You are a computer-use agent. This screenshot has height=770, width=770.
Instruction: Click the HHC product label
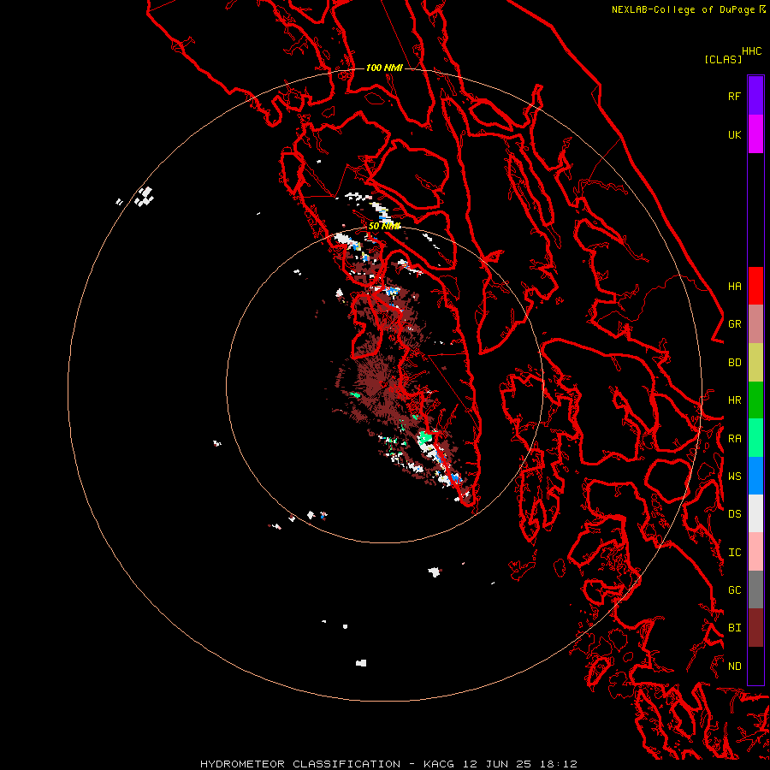pyautogui.click(x=751, y=51)
